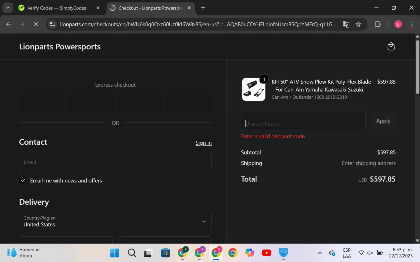This screenshot has width=420, height=262.
Task: Open the Humedad weather widget
Action: (x=24, y=253)
